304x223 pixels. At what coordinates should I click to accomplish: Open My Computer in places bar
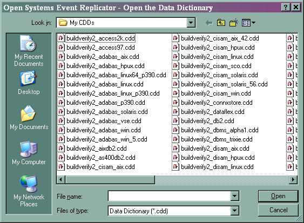click(x=29, y=153)
